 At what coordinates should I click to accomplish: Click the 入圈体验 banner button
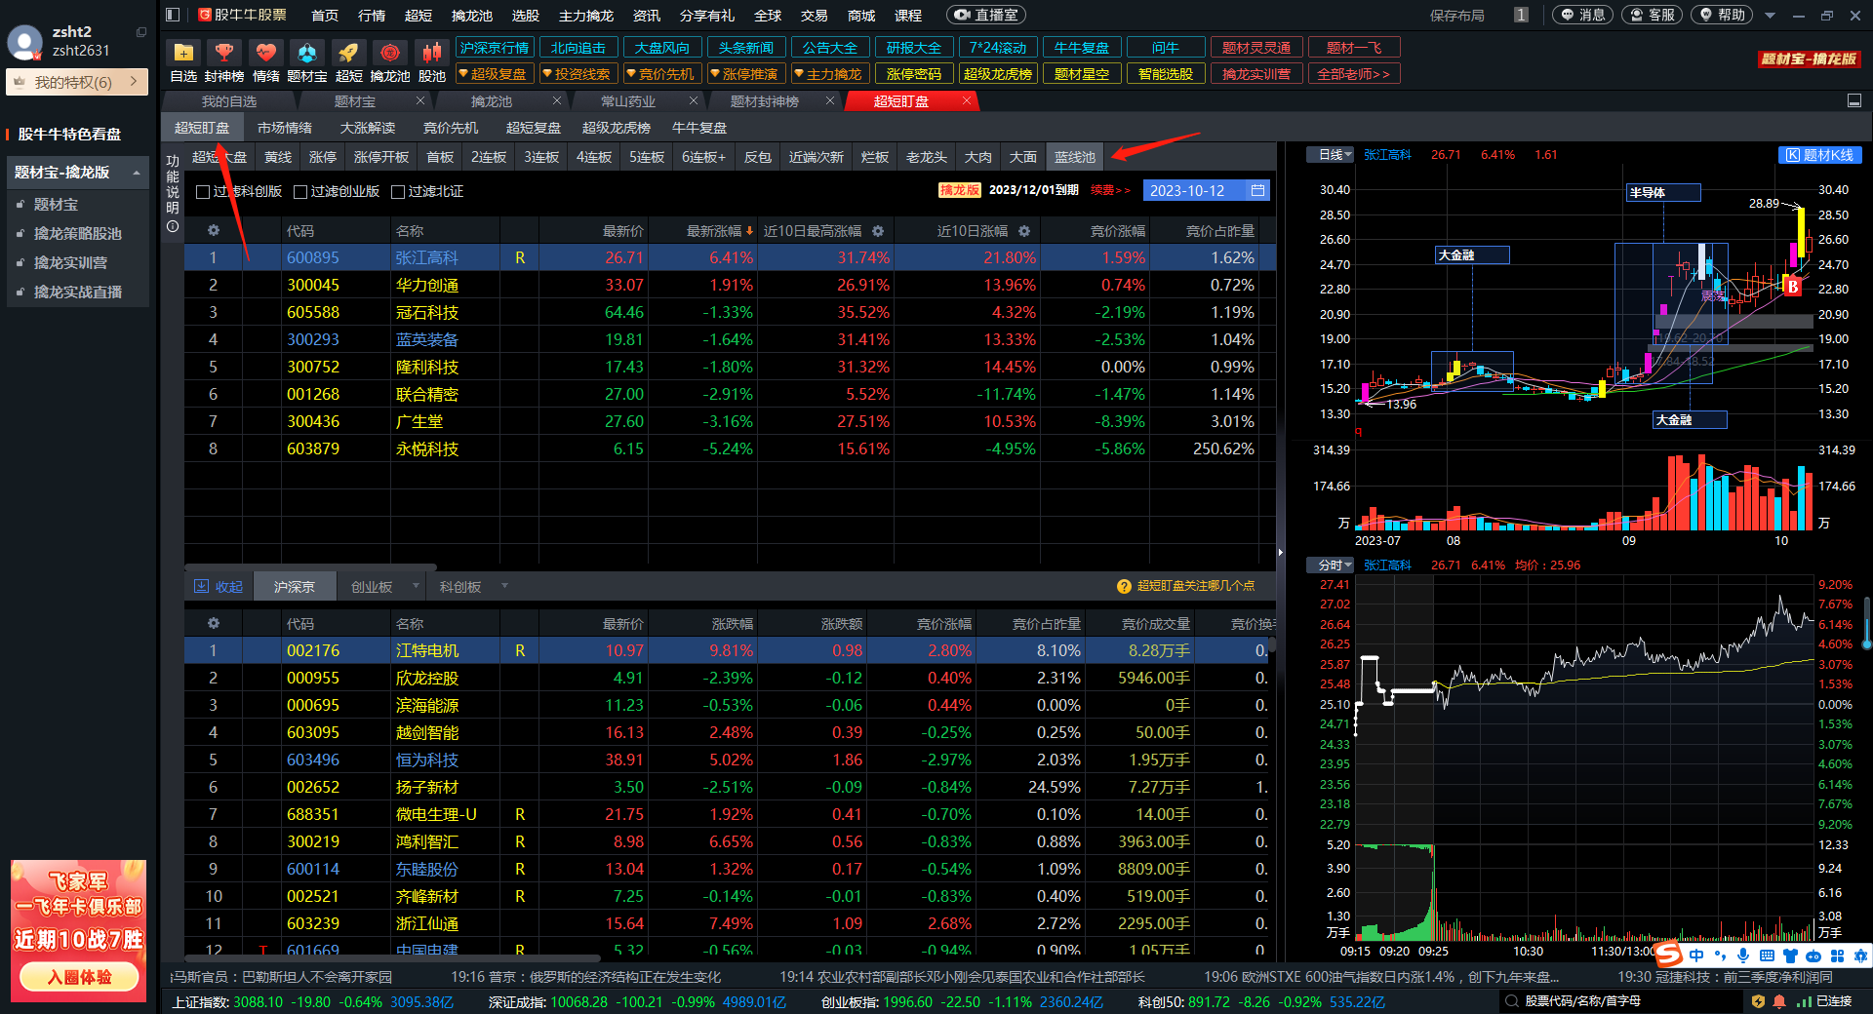(x=78, y=977)
